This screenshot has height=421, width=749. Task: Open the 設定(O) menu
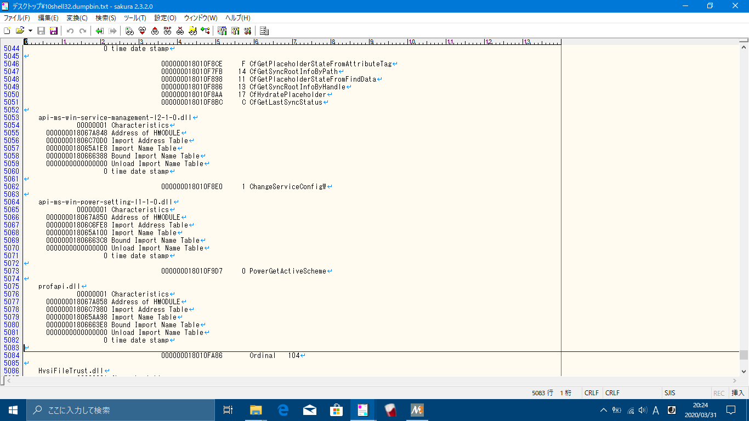coord(165,18)
